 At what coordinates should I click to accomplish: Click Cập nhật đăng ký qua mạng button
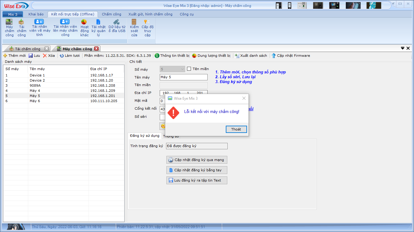click(197, 160)
